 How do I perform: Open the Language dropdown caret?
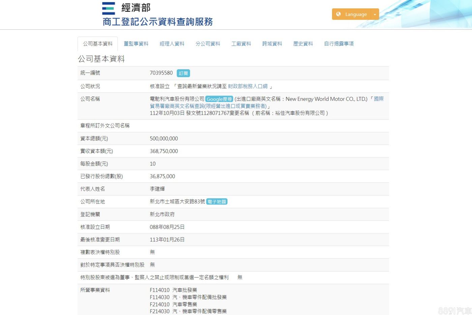click(375, 15)
